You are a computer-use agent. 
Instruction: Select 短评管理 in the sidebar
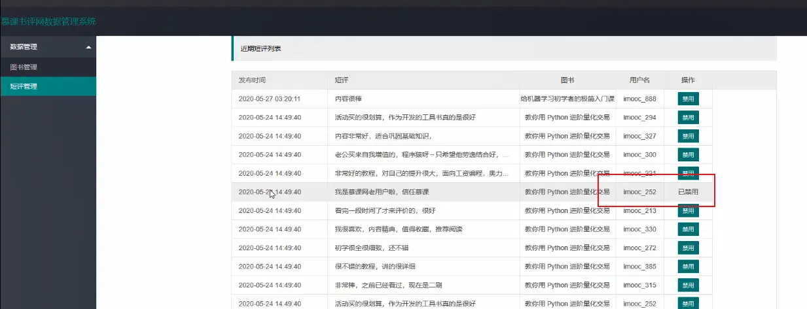24,86
